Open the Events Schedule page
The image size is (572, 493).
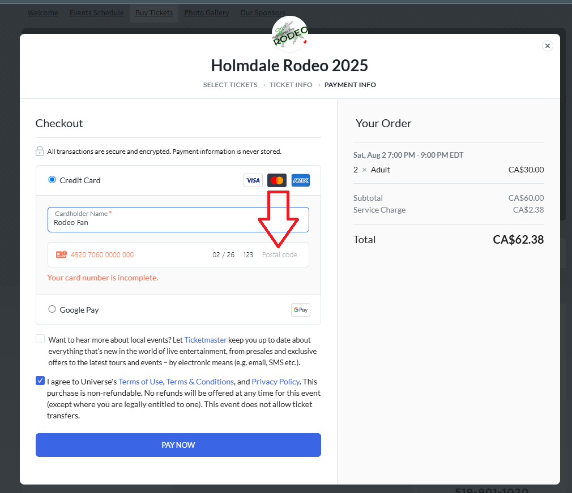pyautogui.click(x=96, y=12)
